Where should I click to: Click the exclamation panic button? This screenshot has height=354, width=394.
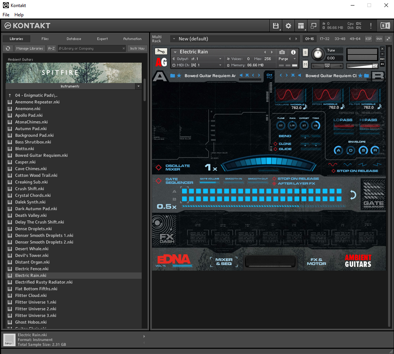click(x=371, y=26)
